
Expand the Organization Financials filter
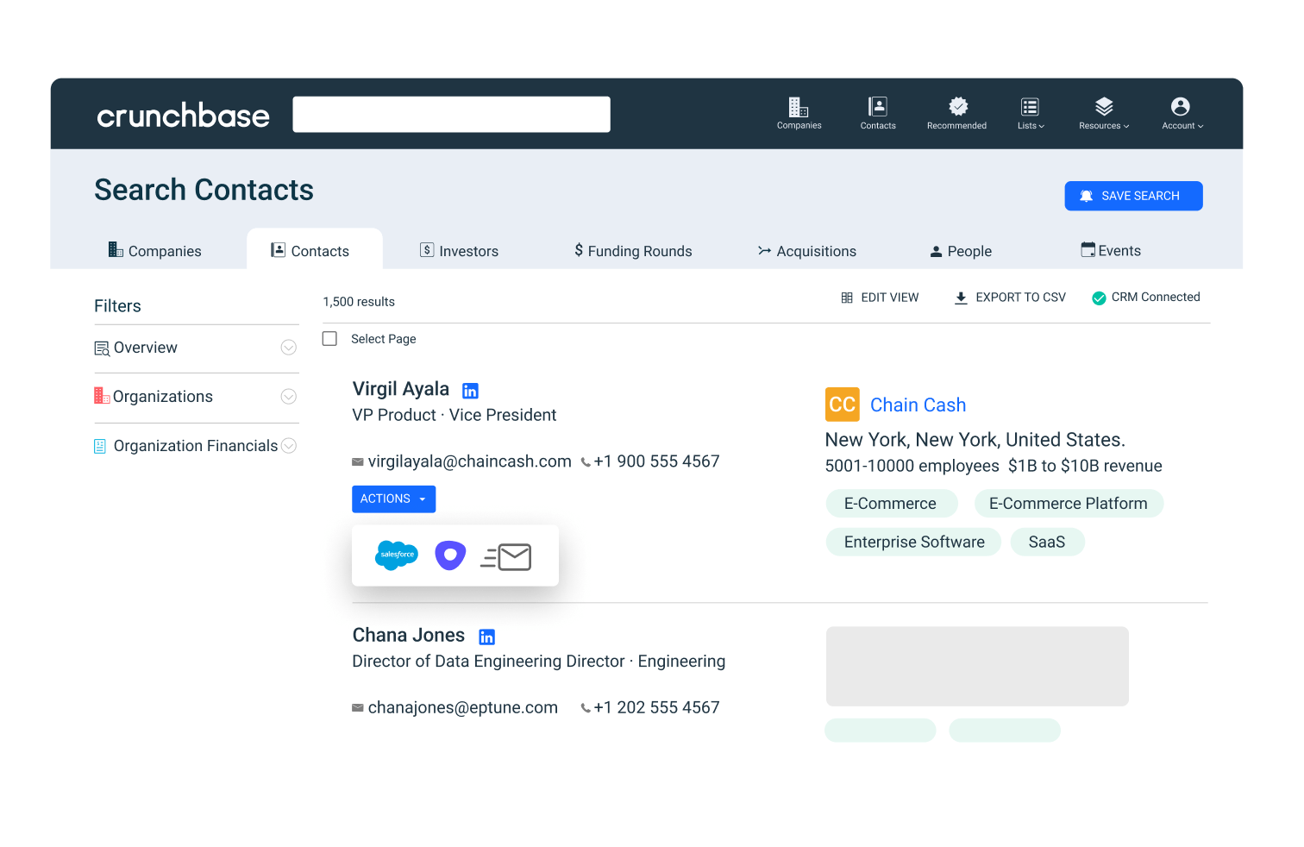point(290,445)
